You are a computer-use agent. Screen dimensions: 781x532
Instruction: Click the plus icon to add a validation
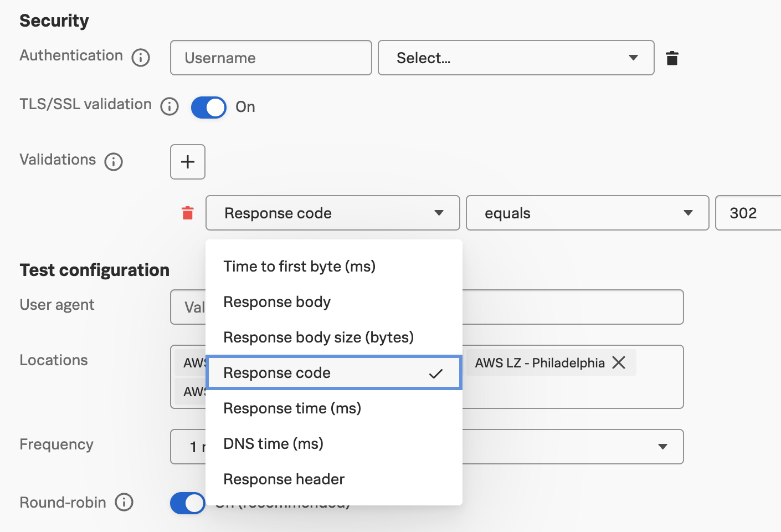tap(187, 162)
